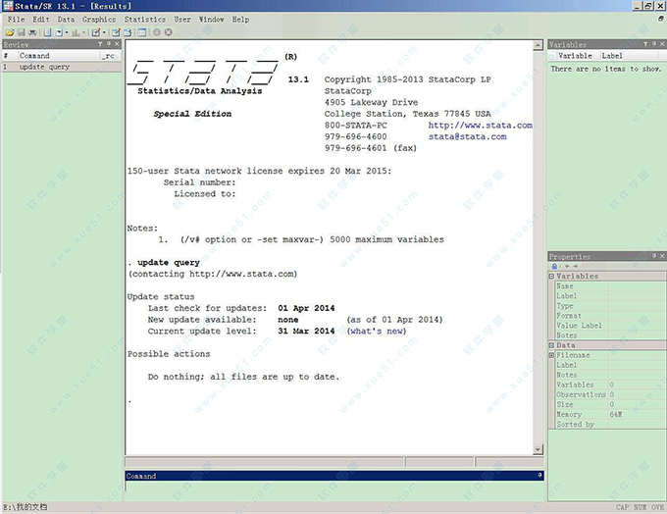
Task: Click the Log begin/close toolbar icon
Action: pyautogui.click(x=48, y=32)
